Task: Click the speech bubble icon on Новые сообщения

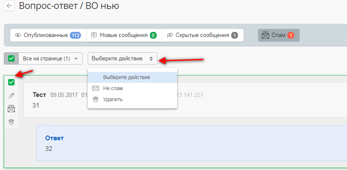Action: tap(94, 35)
